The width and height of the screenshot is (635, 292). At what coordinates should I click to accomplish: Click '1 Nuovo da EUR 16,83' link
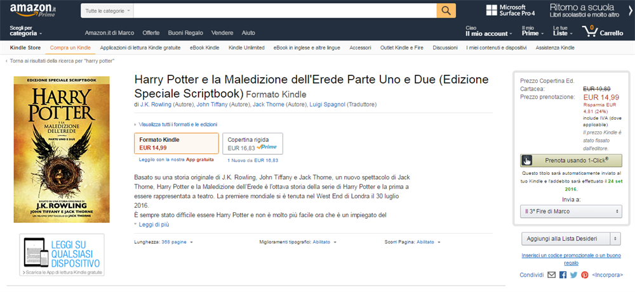click(253, 160)
